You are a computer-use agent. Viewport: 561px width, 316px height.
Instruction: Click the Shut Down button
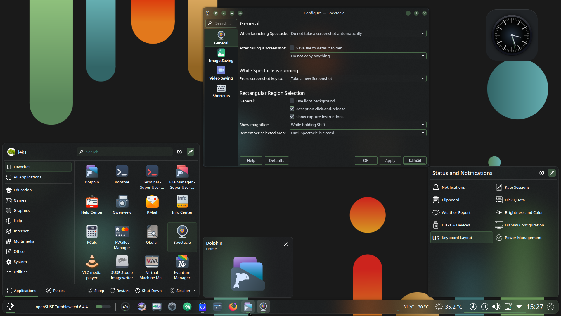(x=148, y=291)
